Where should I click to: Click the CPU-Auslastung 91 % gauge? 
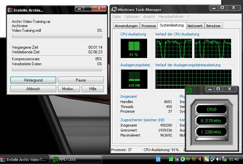(134, 48)
